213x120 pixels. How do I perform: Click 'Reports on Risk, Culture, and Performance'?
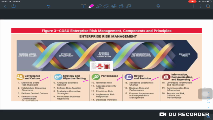click(176, 96)
